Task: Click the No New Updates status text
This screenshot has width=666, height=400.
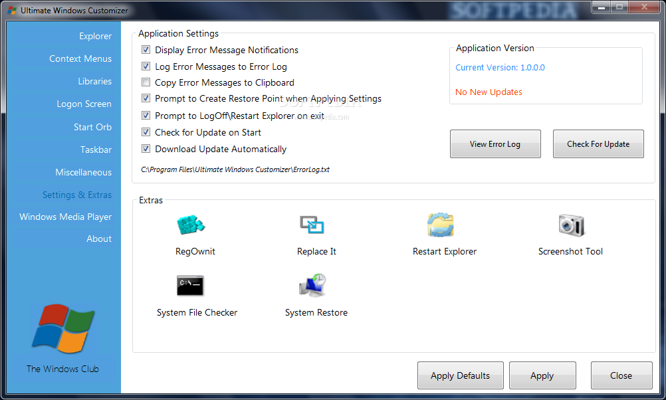Action: tap(489, 92)
